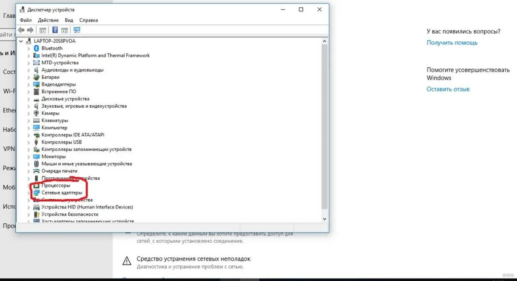Image resolution: width=517 pixels, height=281 pixels.
Task: Expand the Программные устройства node
Action: 29,178
